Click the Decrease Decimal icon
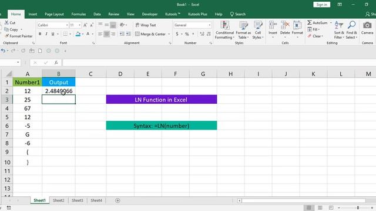 point(209,34)
